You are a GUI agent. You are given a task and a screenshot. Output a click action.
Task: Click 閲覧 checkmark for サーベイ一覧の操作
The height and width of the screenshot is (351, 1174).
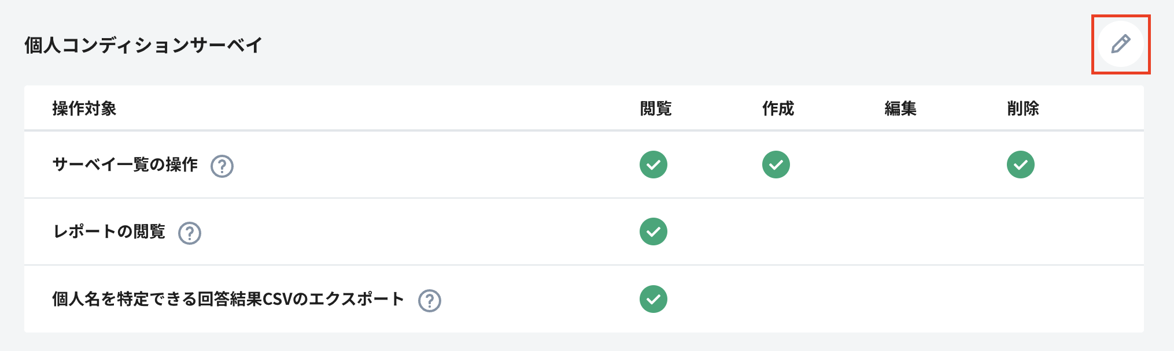coord(654,165)
